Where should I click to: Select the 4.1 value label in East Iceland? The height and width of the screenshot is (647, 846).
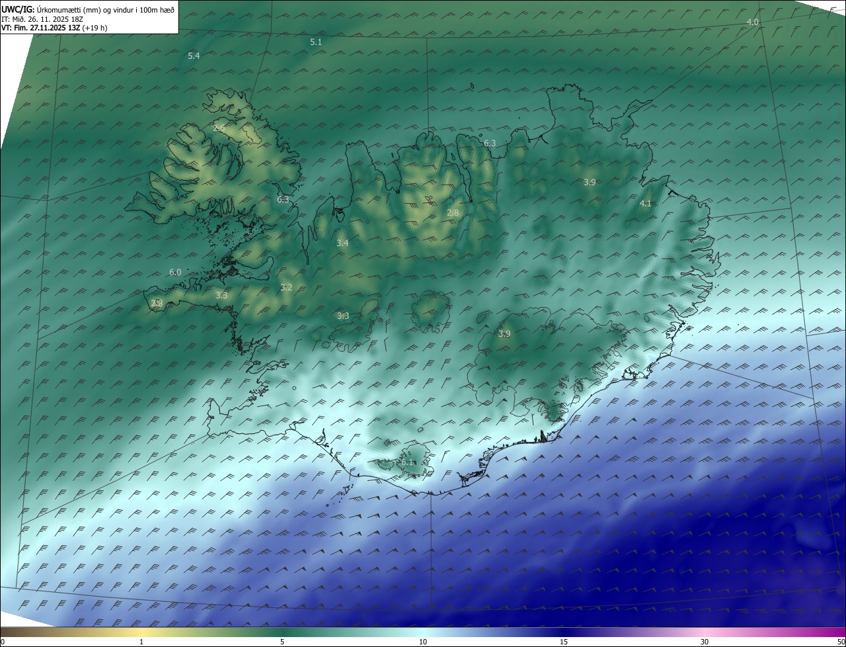[x=646, y=204]
